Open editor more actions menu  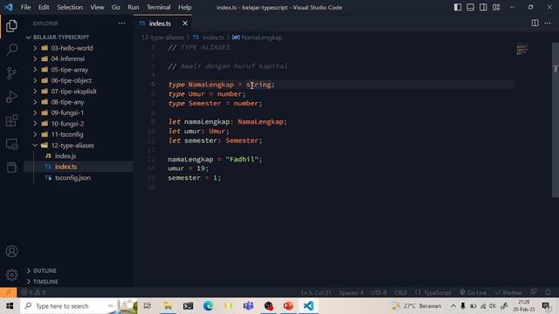[x=548, y=24]
